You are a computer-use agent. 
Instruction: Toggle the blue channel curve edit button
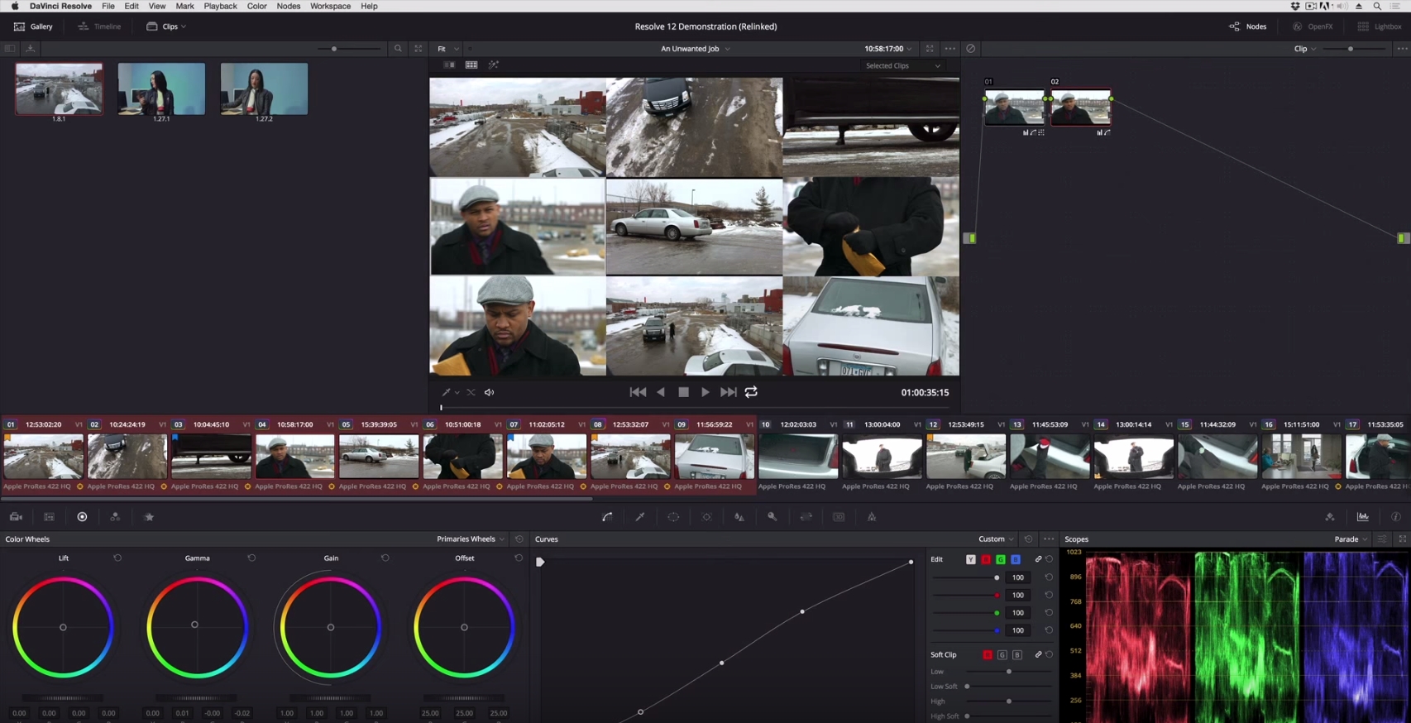pos(1016,560)
